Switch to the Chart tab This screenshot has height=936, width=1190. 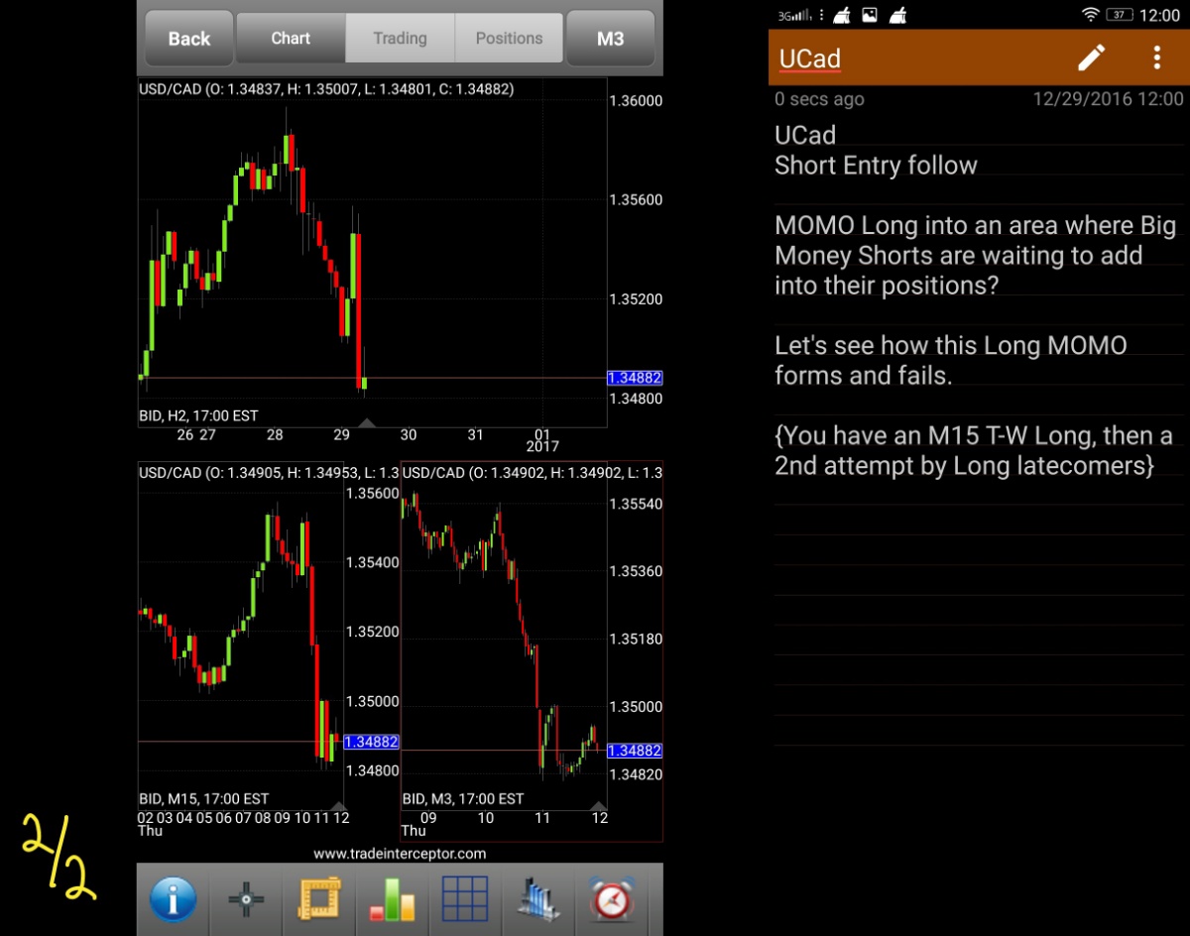pos(290,38)
